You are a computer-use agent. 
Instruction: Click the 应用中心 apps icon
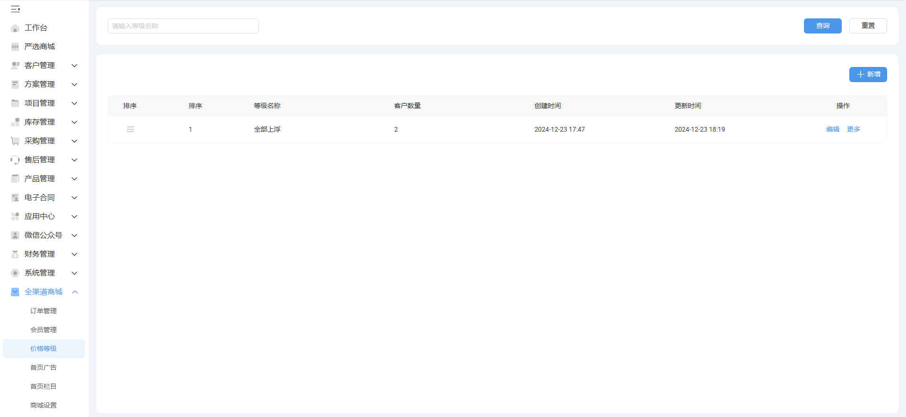click(x=15, y=217)
